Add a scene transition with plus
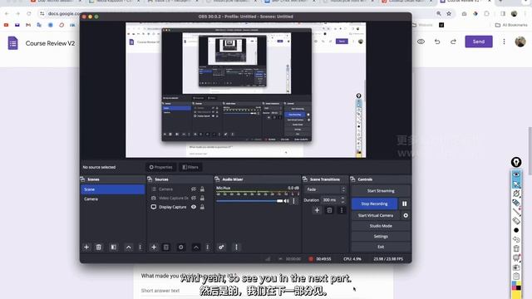This screenshot has width=532, height=299. click(317, 210)
